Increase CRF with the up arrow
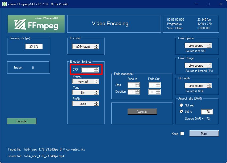227x163 pixels. (x=96, y=69)
